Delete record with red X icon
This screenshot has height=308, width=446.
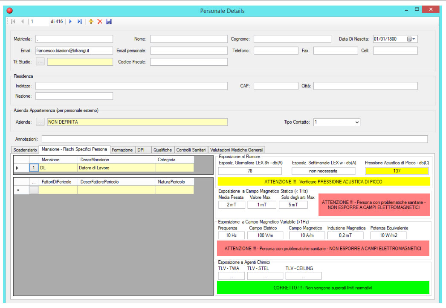(100, 21)
